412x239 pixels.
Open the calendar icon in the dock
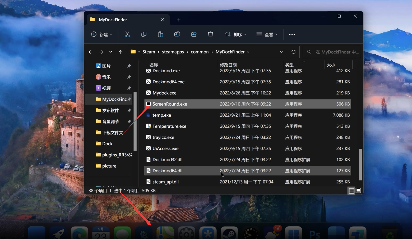(101, 233)
